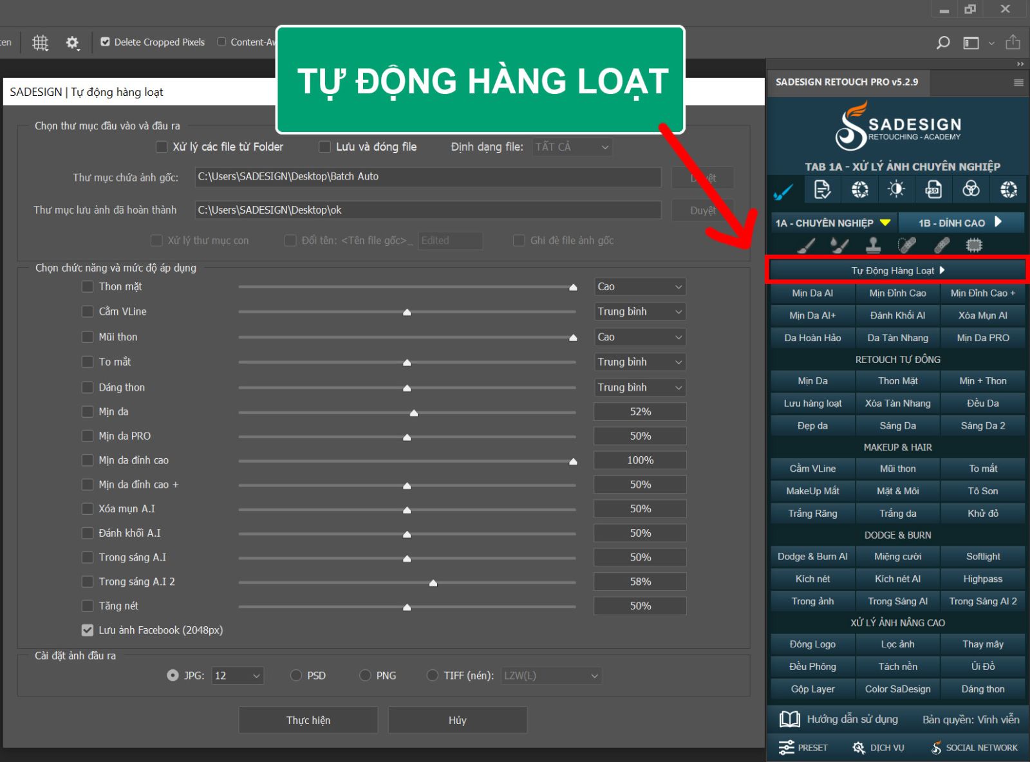This screenshot has height=762, width=1030.
Task: Open Mũi thon level dropdown
Action: 640,337
